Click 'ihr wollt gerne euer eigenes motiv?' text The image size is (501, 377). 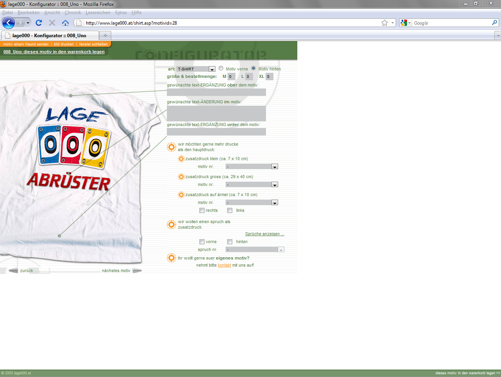(x=213, y=258)
